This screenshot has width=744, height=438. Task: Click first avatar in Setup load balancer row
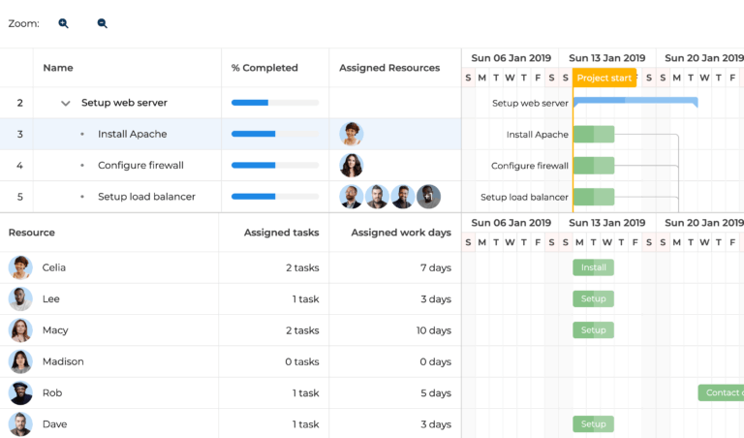[x=351, y=197]
